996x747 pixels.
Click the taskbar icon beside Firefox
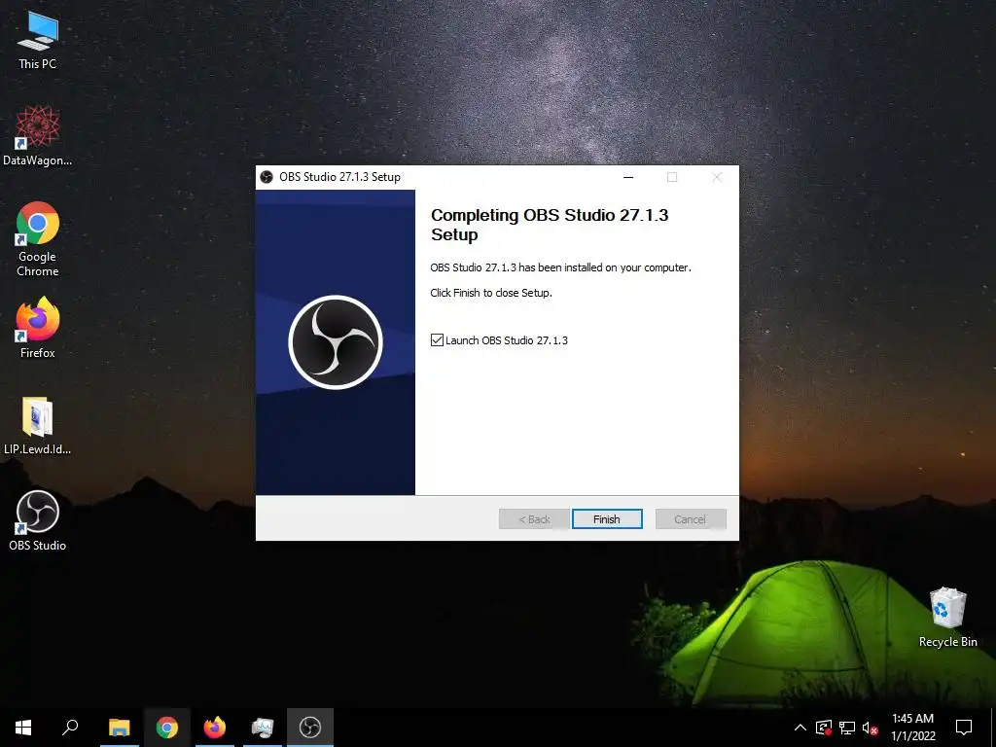pyautogui.click(x=263, y=728)
